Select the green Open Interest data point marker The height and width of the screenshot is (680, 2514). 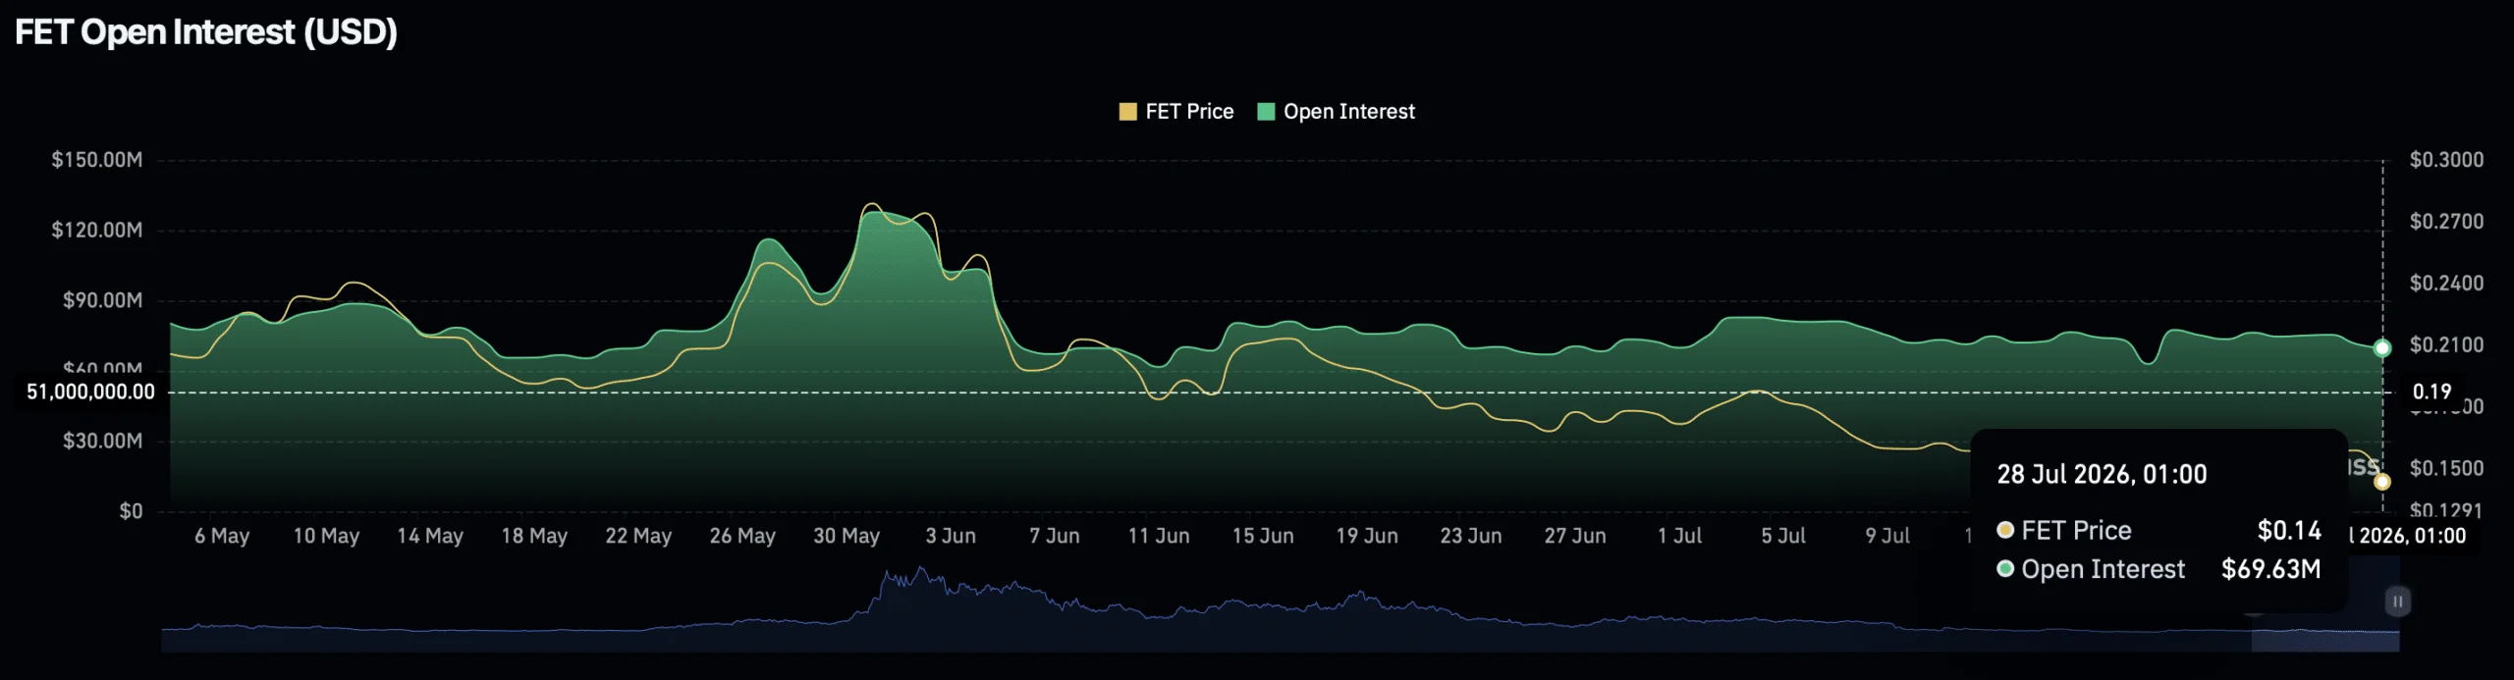pos(2381,348)
